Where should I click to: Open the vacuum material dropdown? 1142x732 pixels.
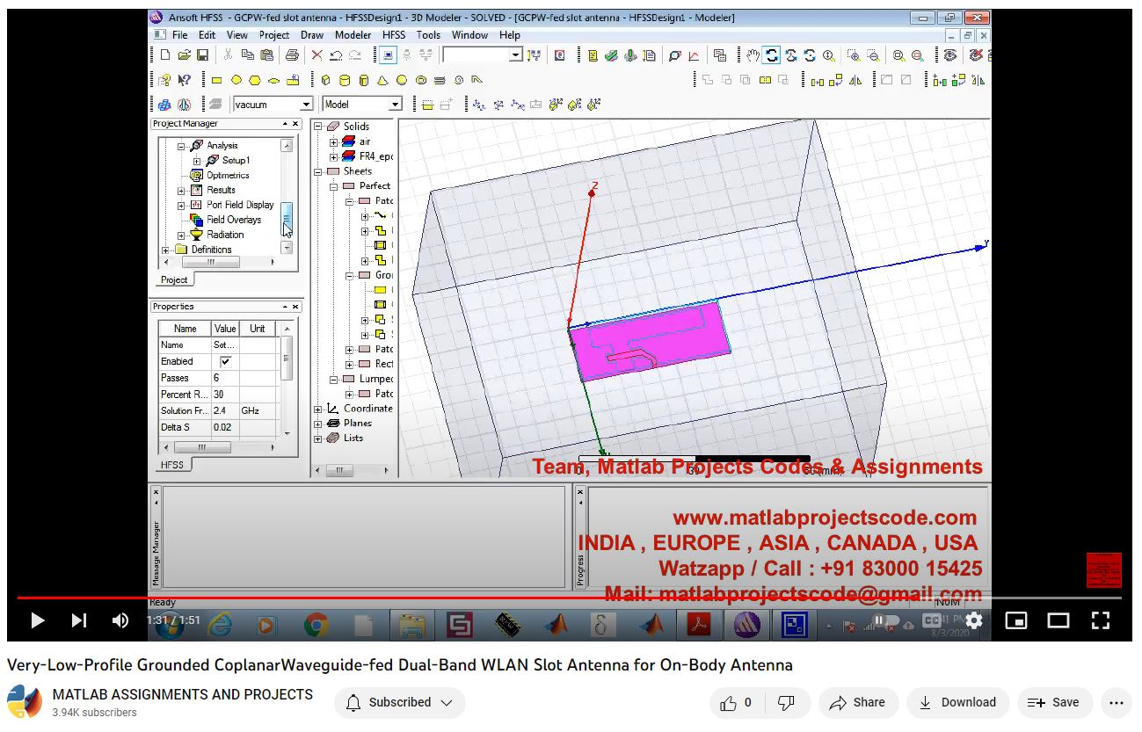(x=307, y=105)
